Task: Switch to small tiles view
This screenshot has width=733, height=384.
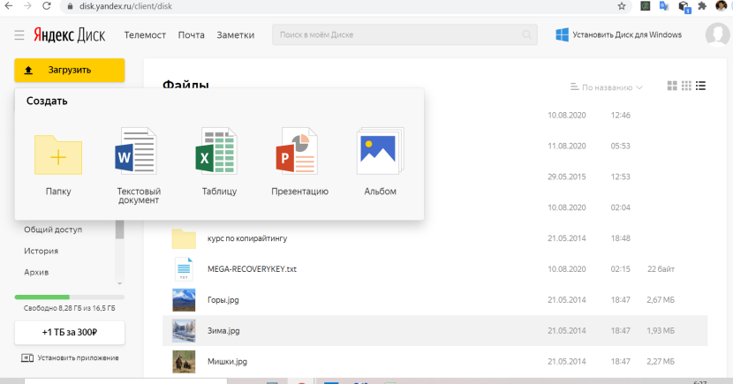Action: coord(686,87)
